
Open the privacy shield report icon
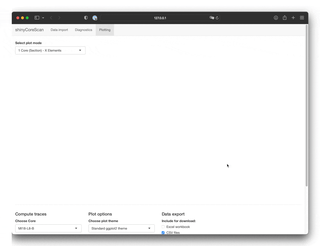coord(86,18)
